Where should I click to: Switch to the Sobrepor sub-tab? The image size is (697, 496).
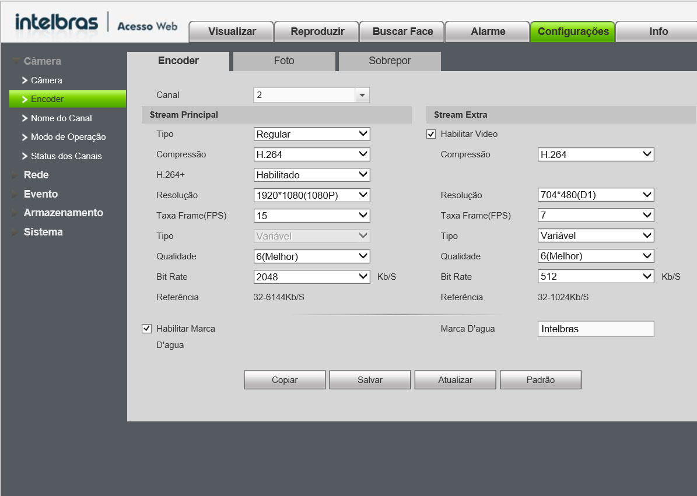coord(390,61)
